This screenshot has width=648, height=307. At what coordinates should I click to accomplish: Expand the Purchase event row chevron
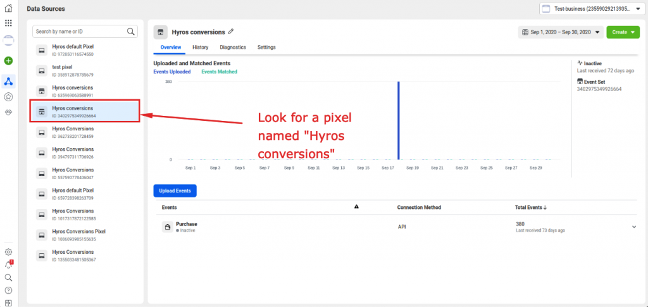pyautogui.click(x=634, y=227)
